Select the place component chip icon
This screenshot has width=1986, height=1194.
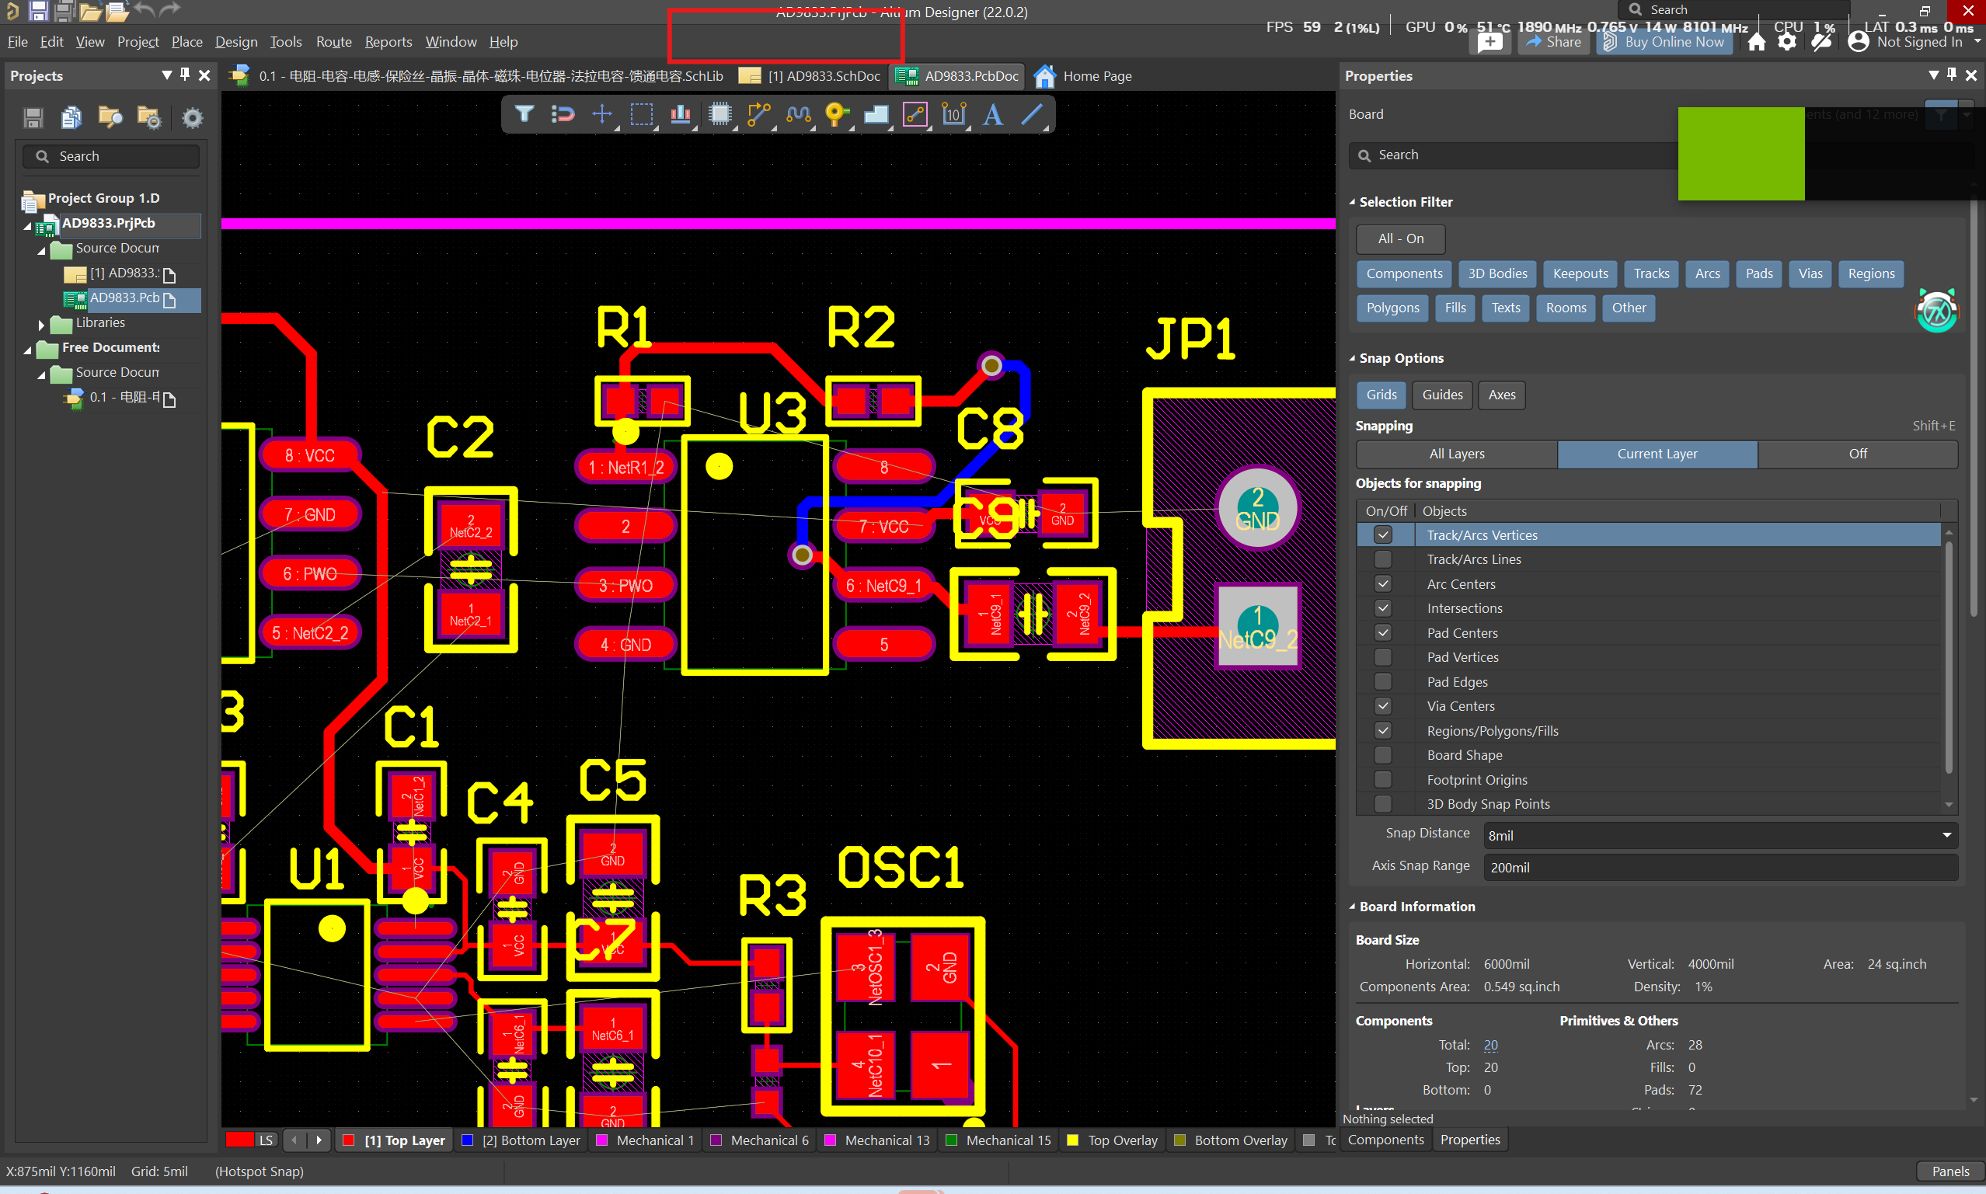pyautogui.click(x=720, y=114)
